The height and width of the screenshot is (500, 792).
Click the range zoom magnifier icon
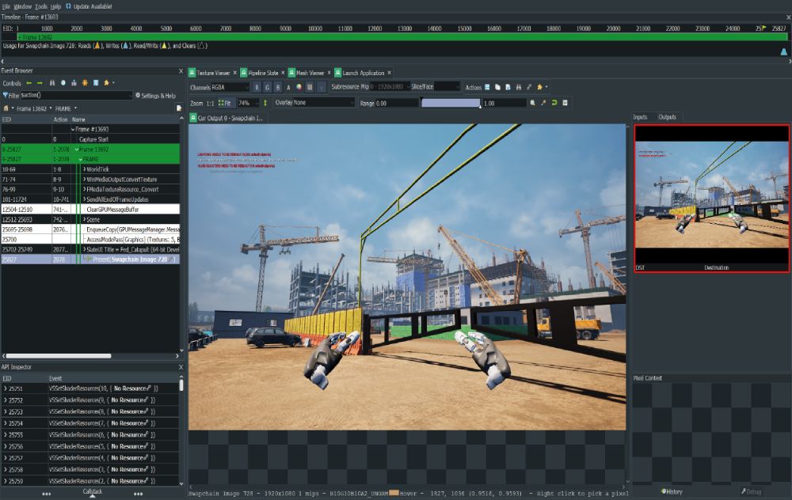(x=533, y=103)
